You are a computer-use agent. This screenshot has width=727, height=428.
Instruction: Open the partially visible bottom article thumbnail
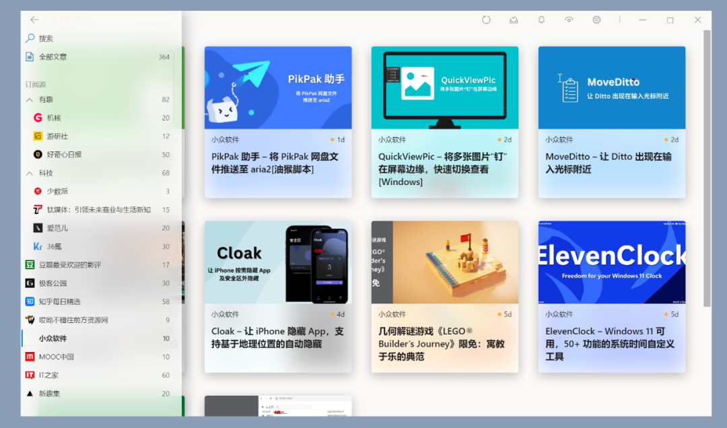click(278, 406)
